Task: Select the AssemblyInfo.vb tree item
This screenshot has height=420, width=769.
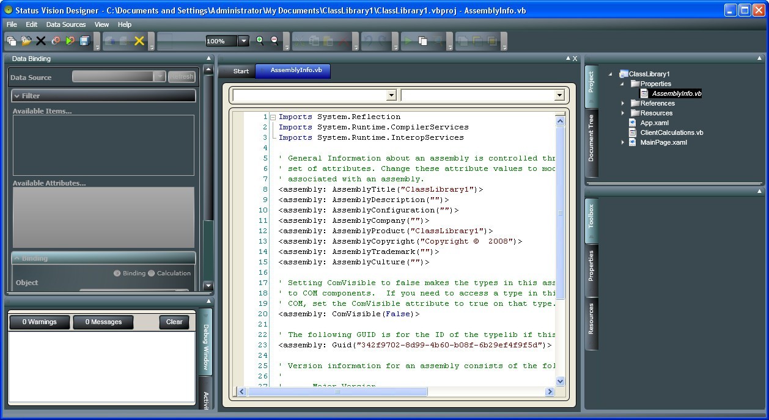Action: tap(677, 93)
